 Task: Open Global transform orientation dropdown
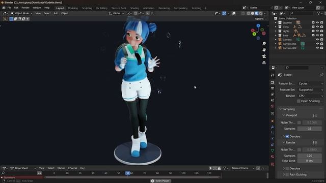(x=116, y=13)
